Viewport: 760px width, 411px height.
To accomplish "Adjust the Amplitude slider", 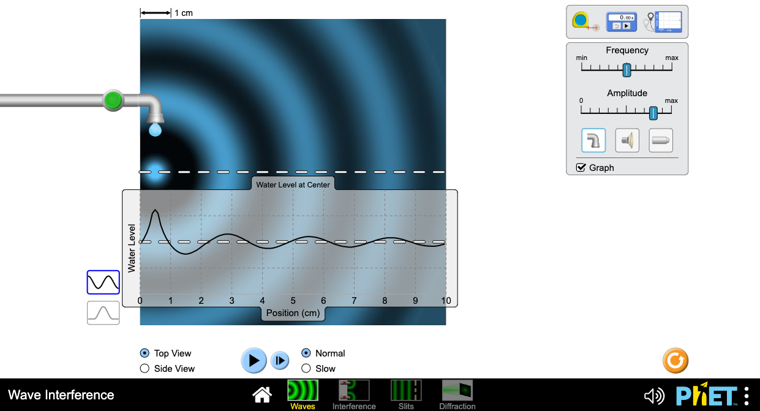I will (653, 113).
